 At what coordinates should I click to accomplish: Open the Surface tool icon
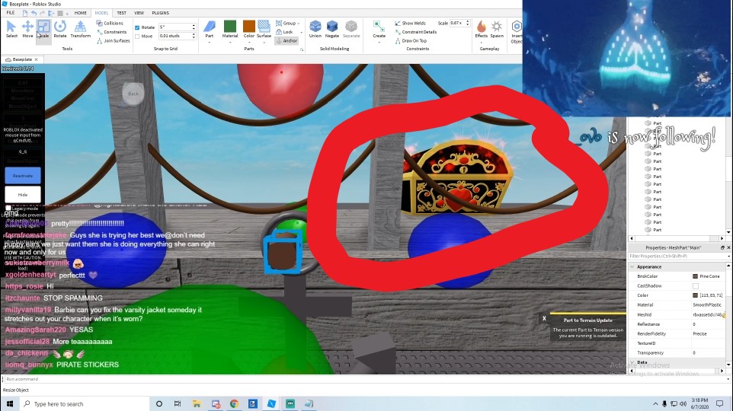click(x=264, y=26)
